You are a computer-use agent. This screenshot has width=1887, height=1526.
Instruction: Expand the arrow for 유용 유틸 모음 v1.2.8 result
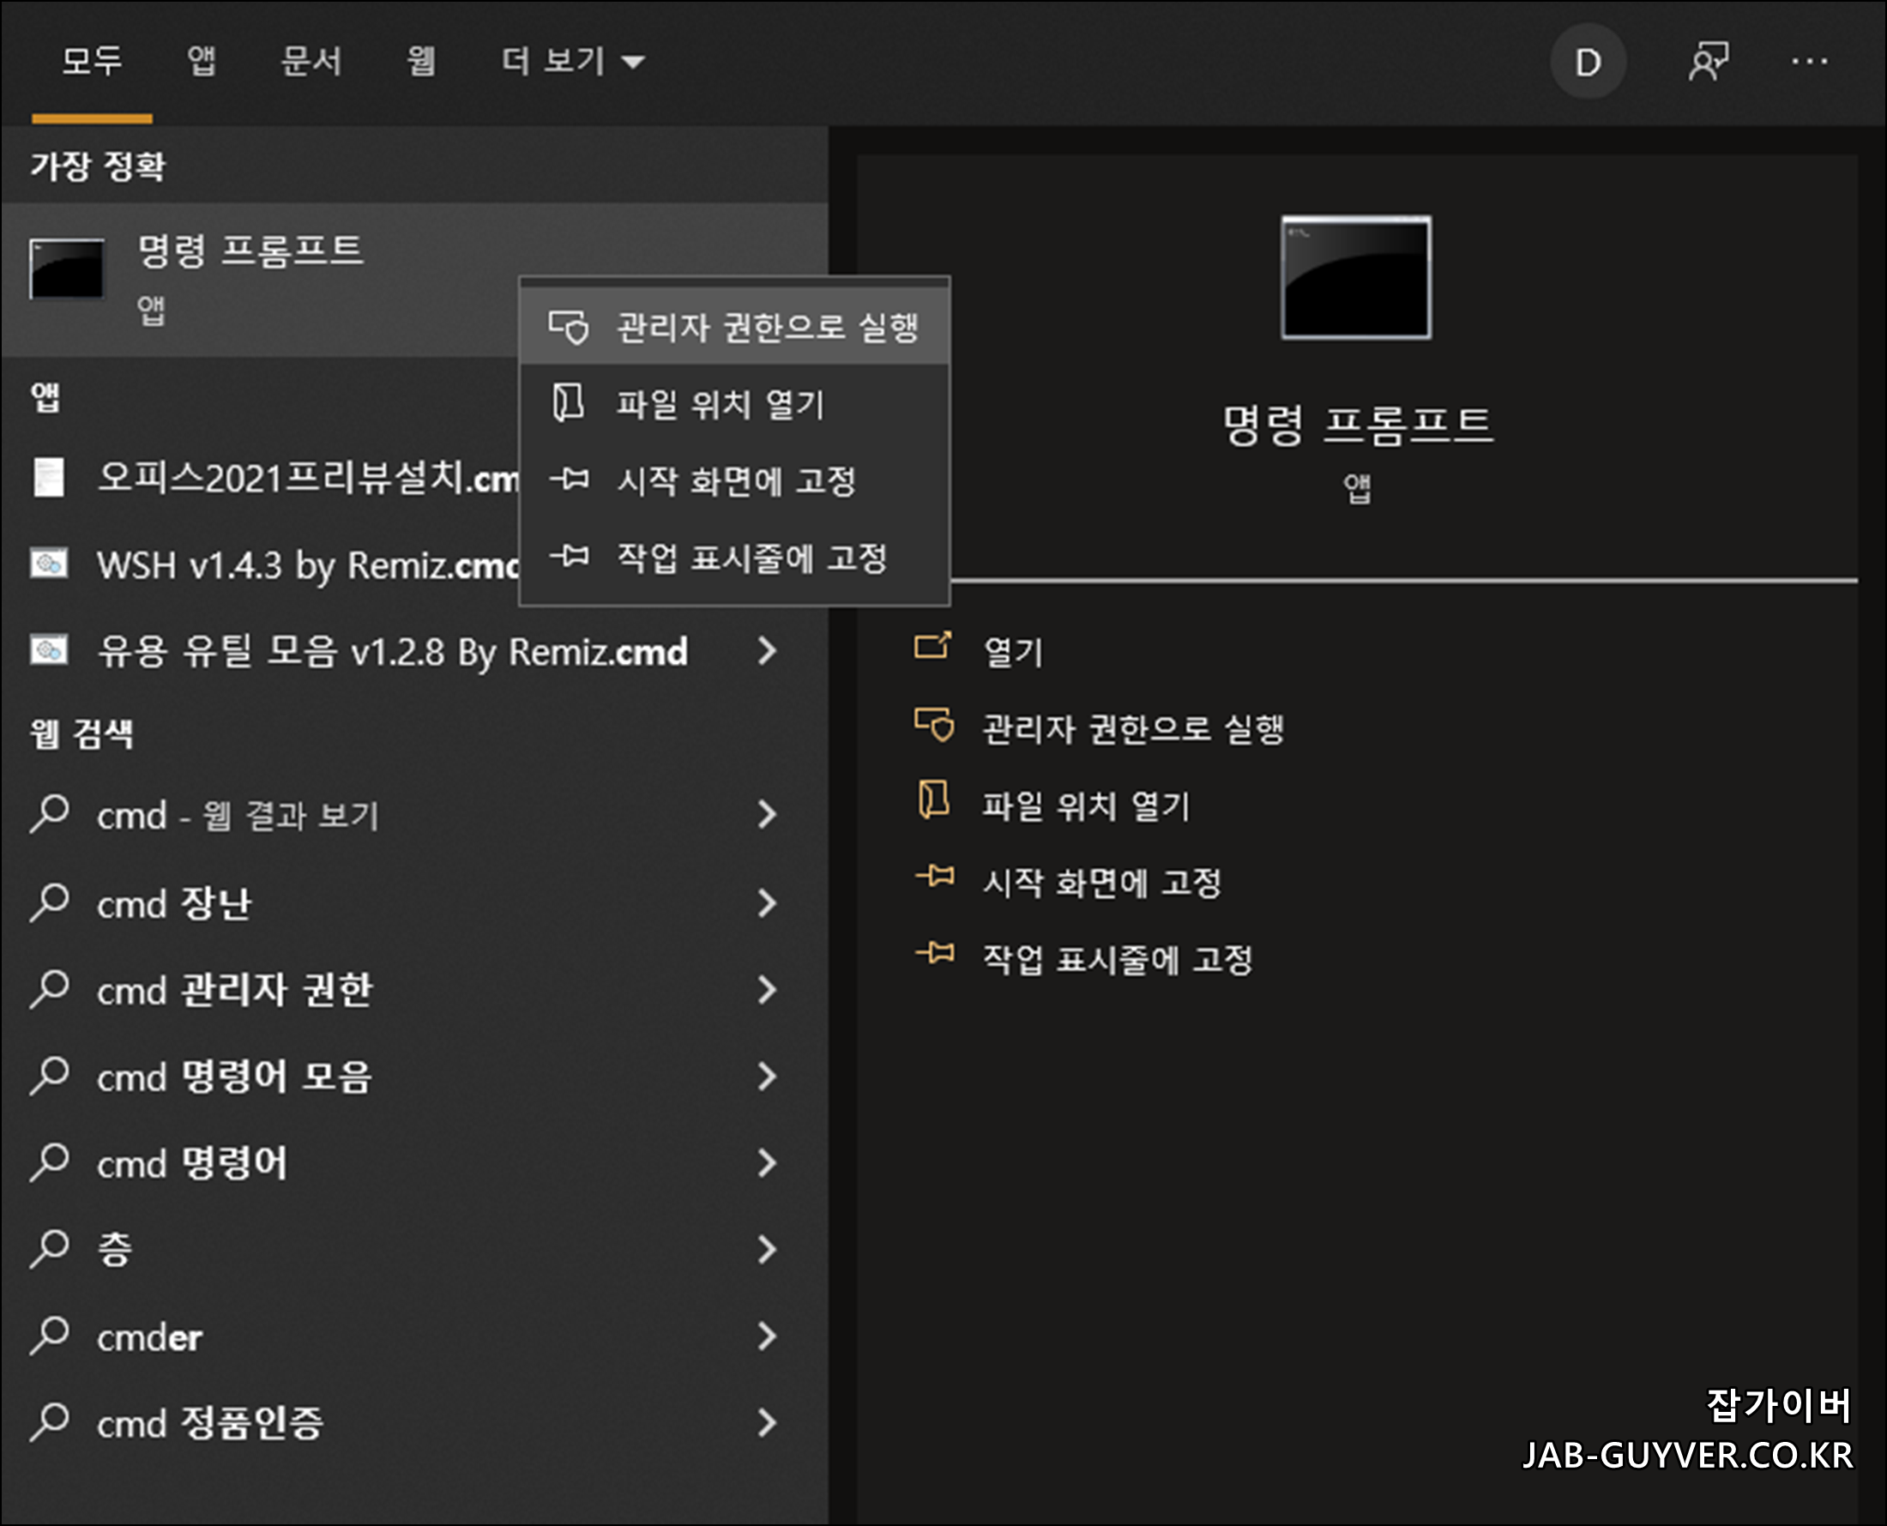point(767,651)
